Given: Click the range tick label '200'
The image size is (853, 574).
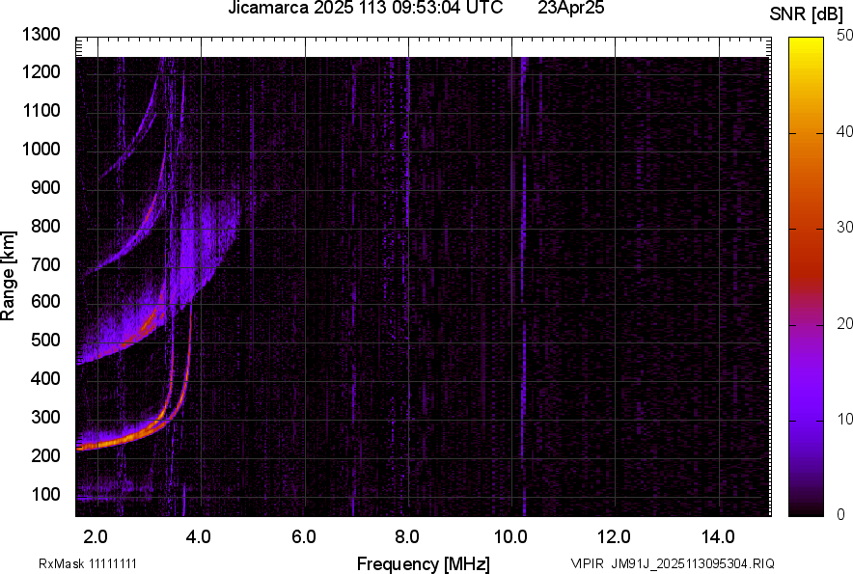Looking at the screenshot, I should [45, 455].
